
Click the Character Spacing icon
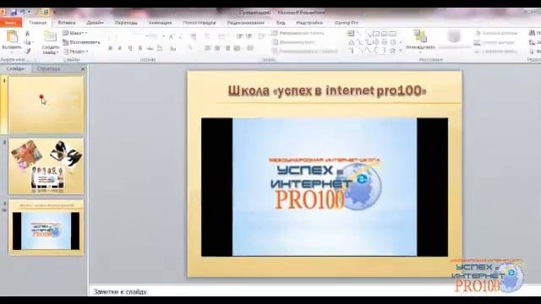click(160, 48)
